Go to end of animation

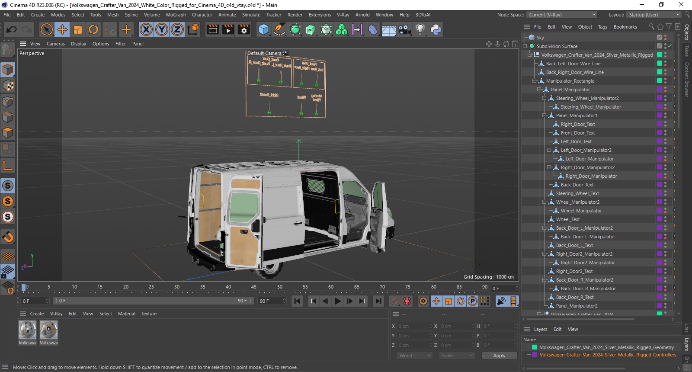point(378,301)
